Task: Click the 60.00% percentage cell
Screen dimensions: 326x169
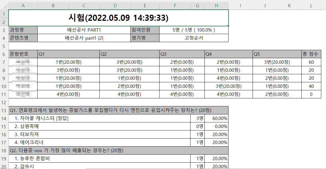Action: tap(216, 118)
